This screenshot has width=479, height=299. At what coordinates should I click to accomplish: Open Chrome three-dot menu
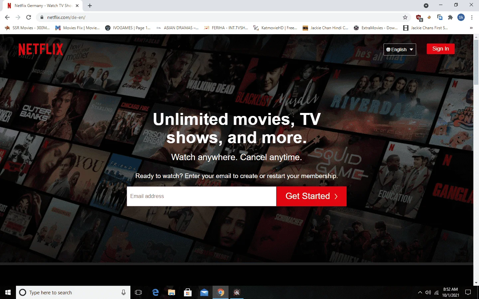[472, 17]
